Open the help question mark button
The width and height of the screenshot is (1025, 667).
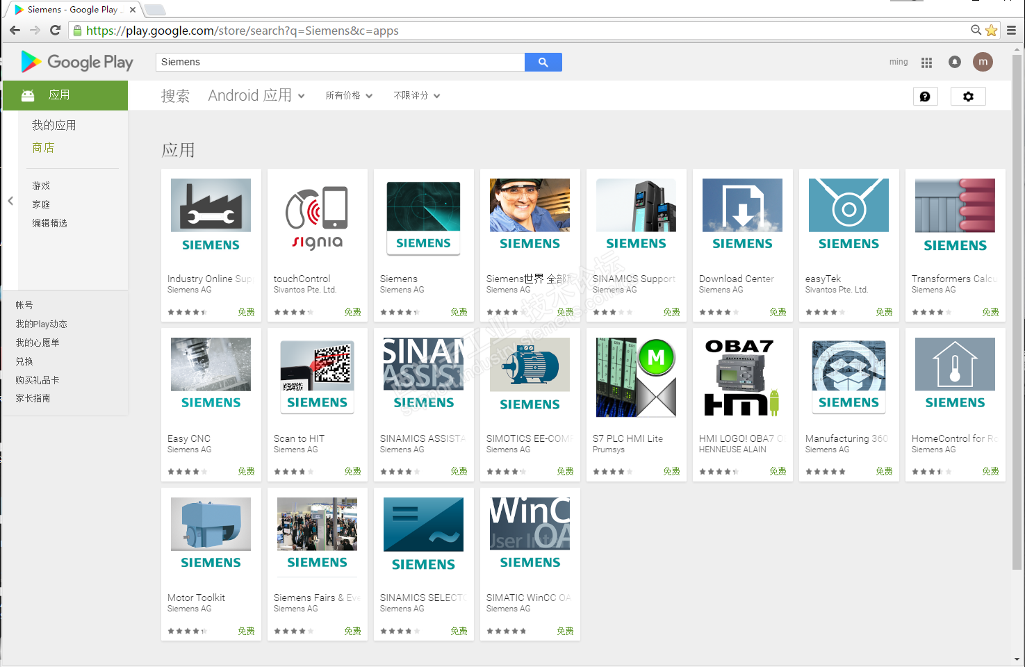925,97
